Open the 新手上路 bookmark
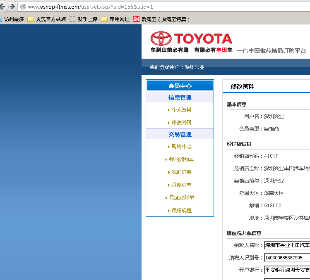 point(84,19)
